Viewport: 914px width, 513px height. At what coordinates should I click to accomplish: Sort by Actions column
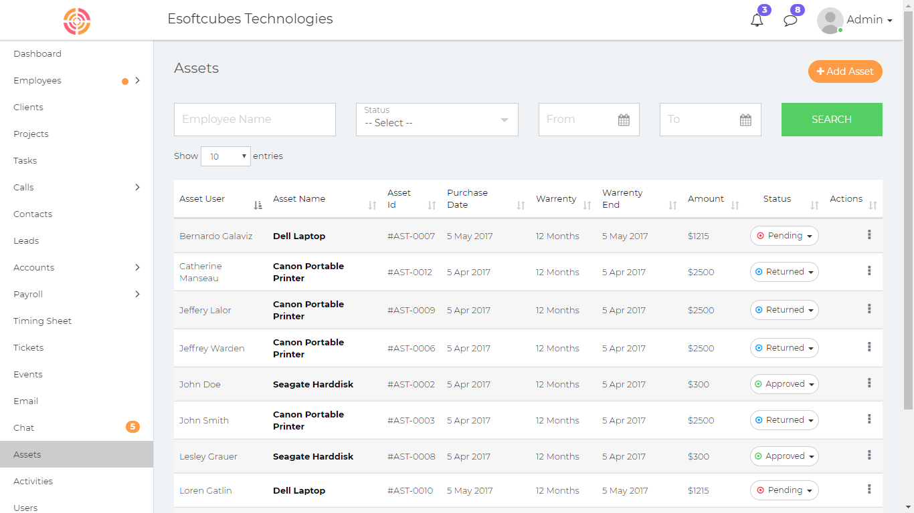(x=853, y=199)
